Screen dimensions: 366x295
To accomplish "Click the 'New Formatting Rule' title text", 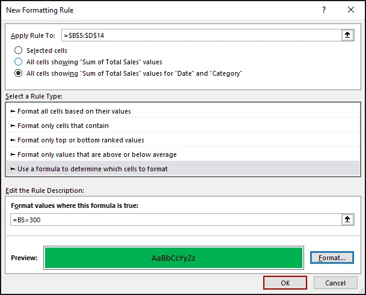I will coord(40,10).
